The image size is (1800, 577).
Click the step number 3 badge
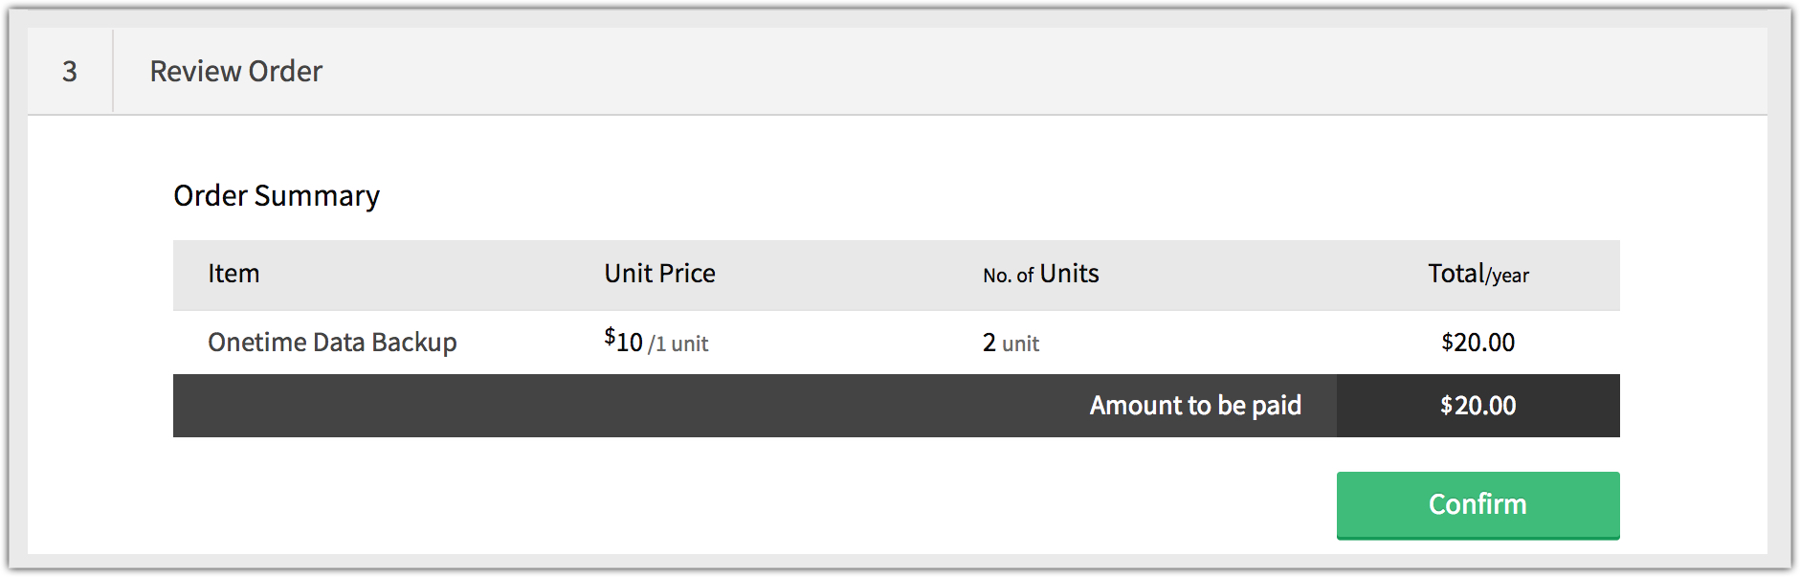click(x=70, y=71)
